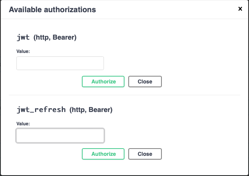
Task: Click the jwt scheme name heading
Action: (23, 37)
